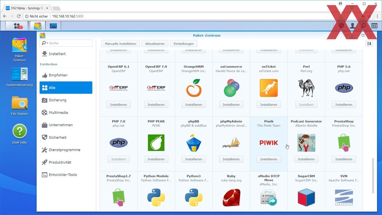The height and width of the screenshot is (215, 382).
Task: Open the PHP PEAR package icon
Action: [x=156, y=143]
